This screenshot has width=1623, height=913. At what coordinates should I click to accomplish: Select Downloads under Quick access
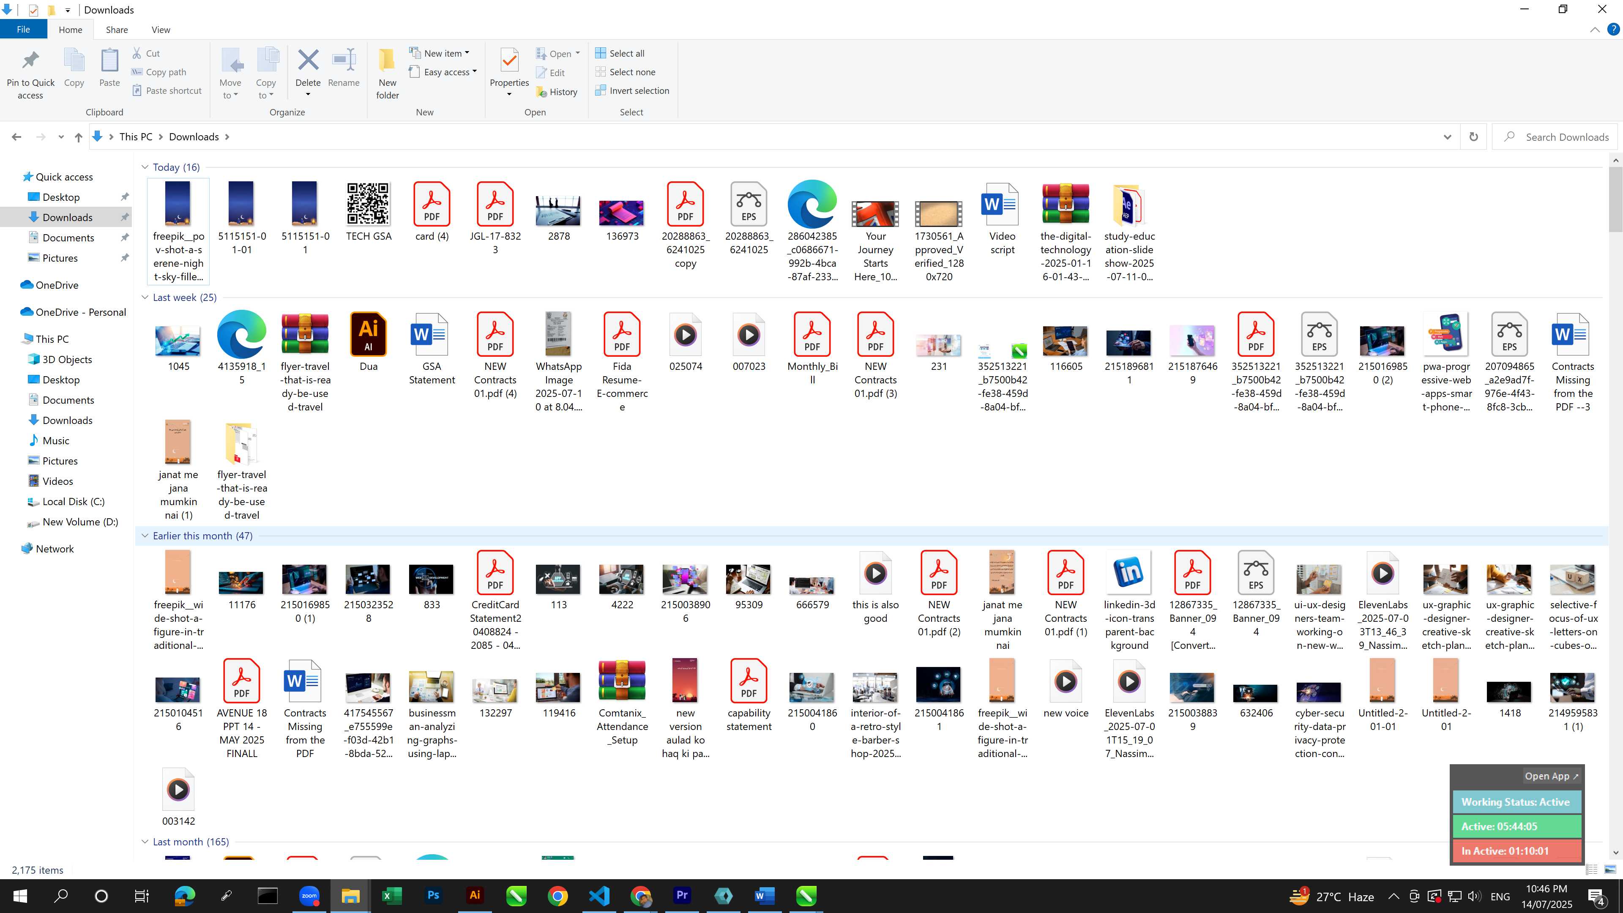click(68, 217)
